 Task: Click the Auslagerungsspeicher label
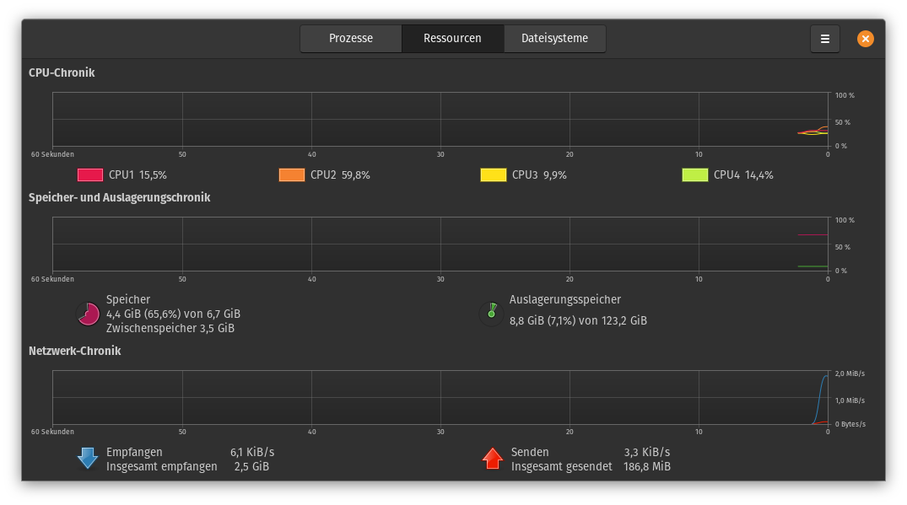point(564,299)
